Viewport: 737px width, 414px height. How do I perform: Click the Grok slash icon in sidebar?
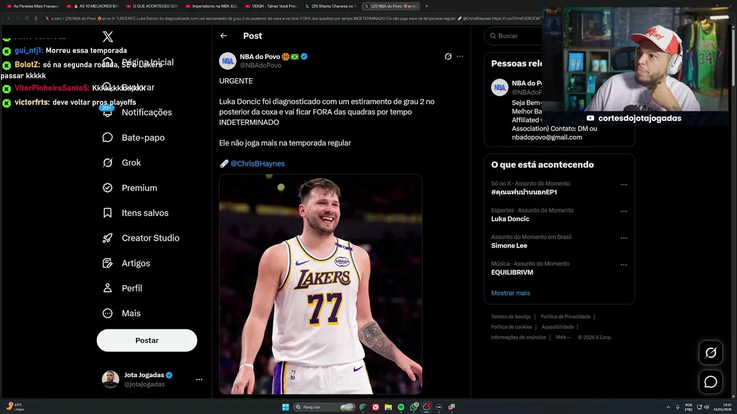click(x=108, y=163)
